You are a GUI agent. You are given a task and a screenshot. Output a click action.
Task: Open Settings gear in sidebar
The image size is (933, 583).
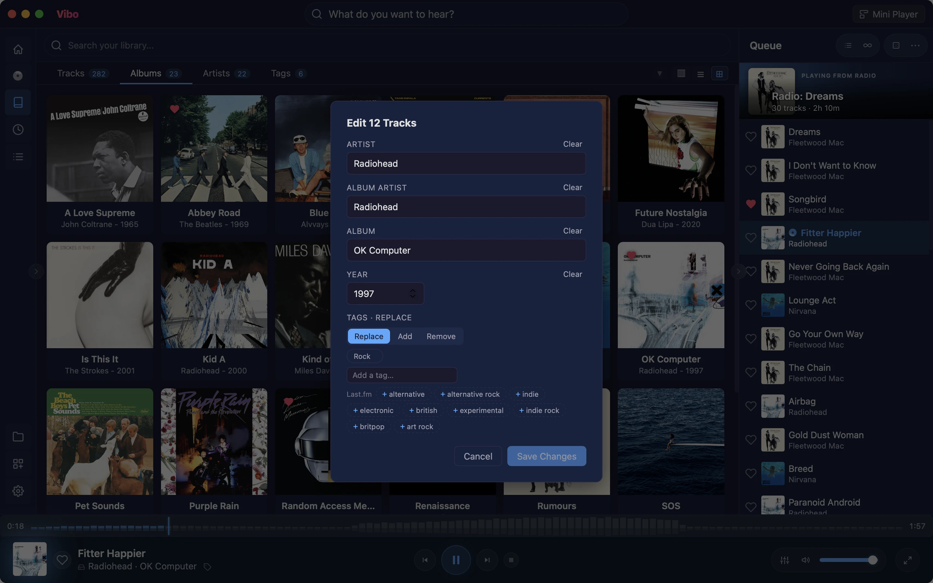pos(18,491)
